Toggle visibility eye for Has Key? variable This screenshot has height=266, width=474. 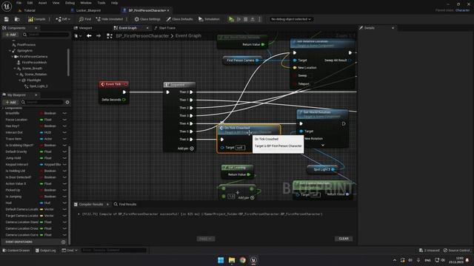point(64,126)
